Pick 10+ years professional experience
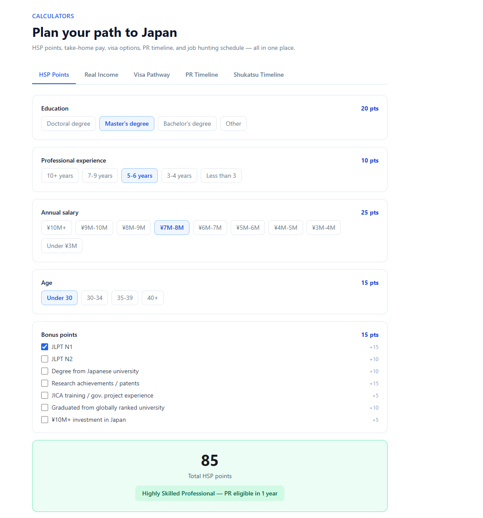The width and height of the screenshot is (483, 518). pos(60,176)
